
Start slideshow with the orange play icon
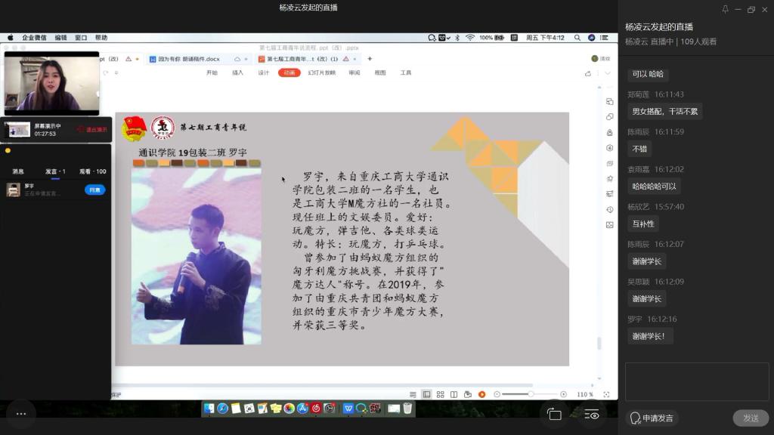click(481, 394)
